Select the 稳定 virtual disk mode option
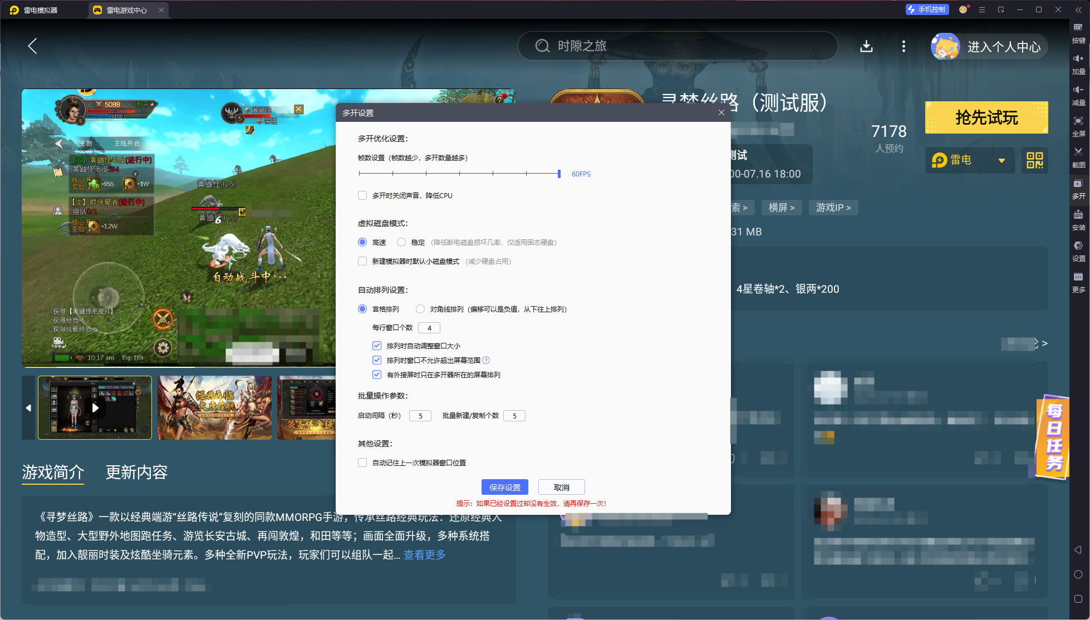 402,242
